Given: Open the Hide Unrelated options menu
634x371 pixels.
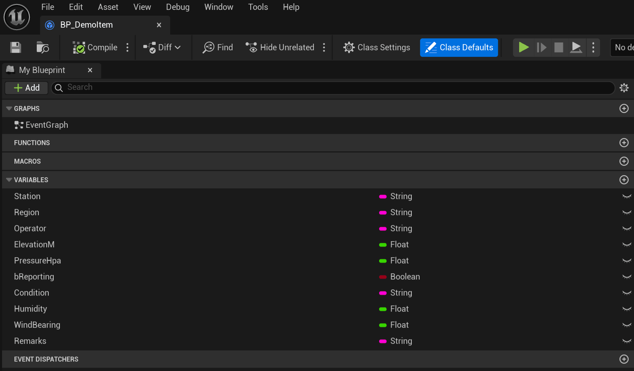Looking at the screenshot, I should (x=324, y=47).
